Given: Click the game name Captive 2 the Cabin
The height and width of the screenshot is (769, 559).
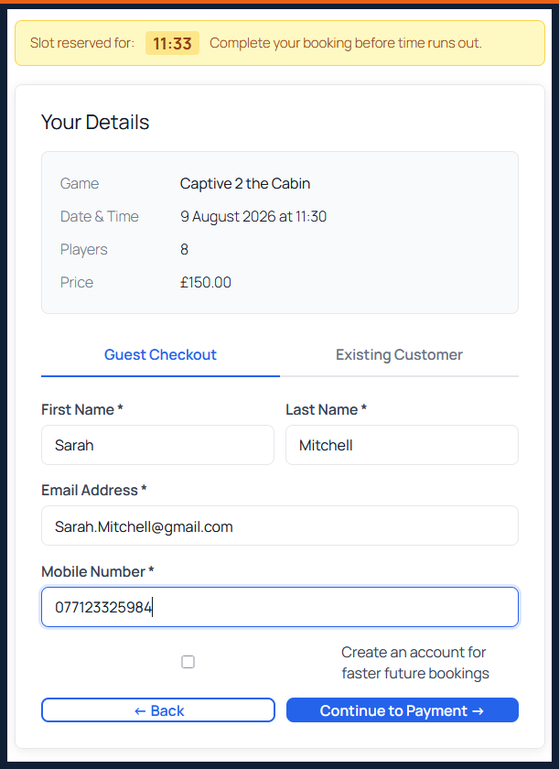Looking at the screenshot, I should 245,183.
